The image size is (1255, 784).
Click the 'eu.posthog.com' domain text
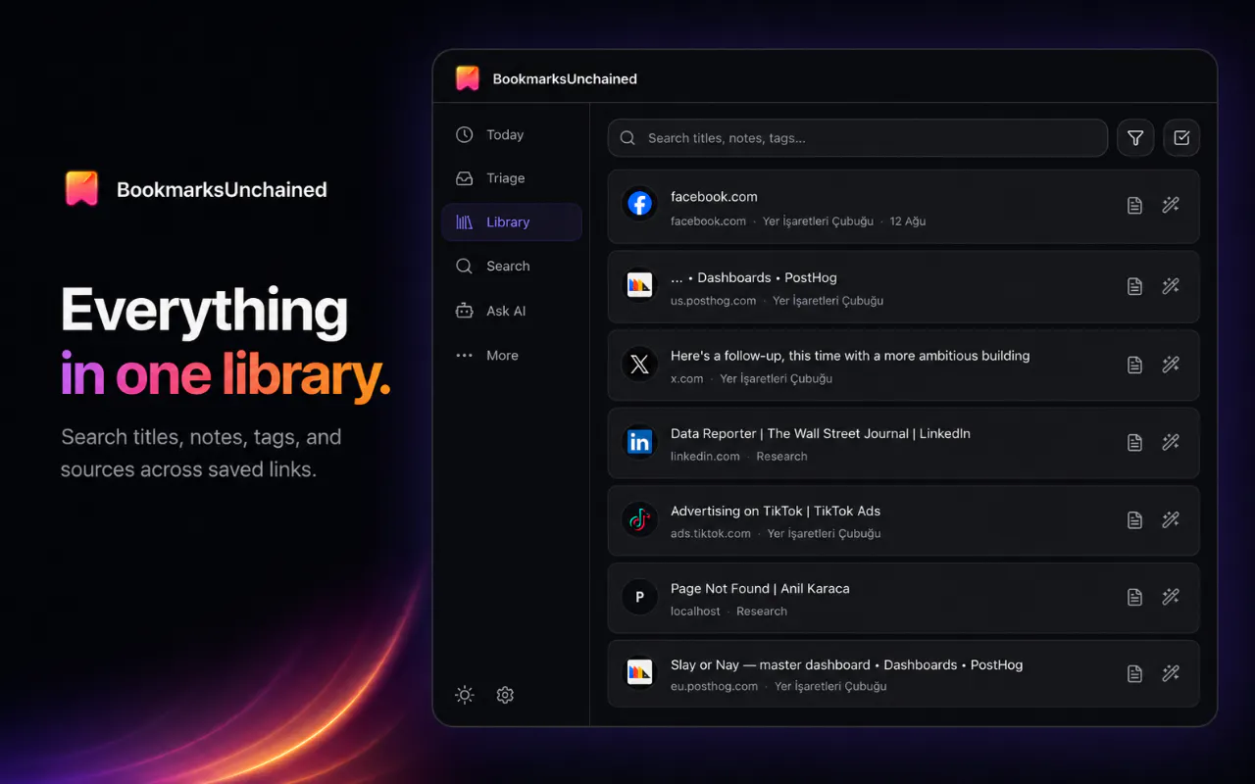click(714, 687)
